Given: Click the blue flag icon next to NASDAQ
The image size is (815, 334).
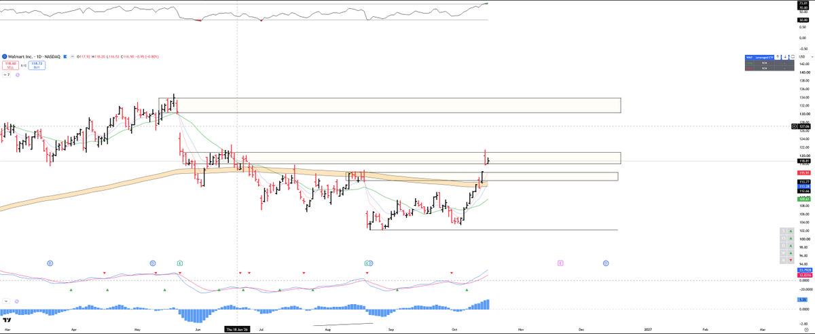Looking at the screenshot, I should coord(65,56).
